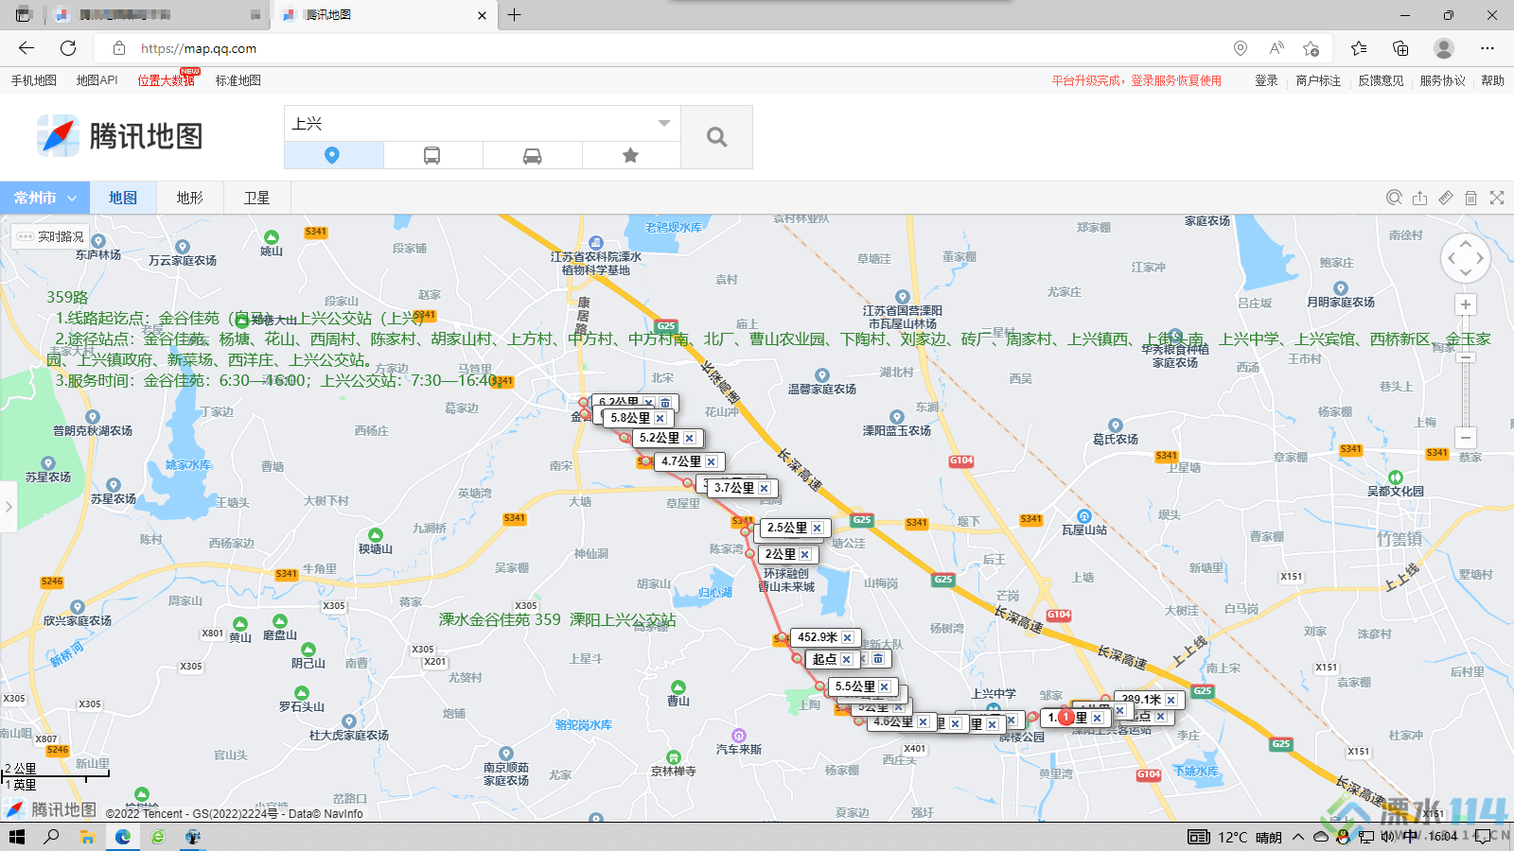This screenshot has height=851, width=1514.
Task: Open the map search-in-area tool
Action: pyautogui.click(x=1394, y=198)
